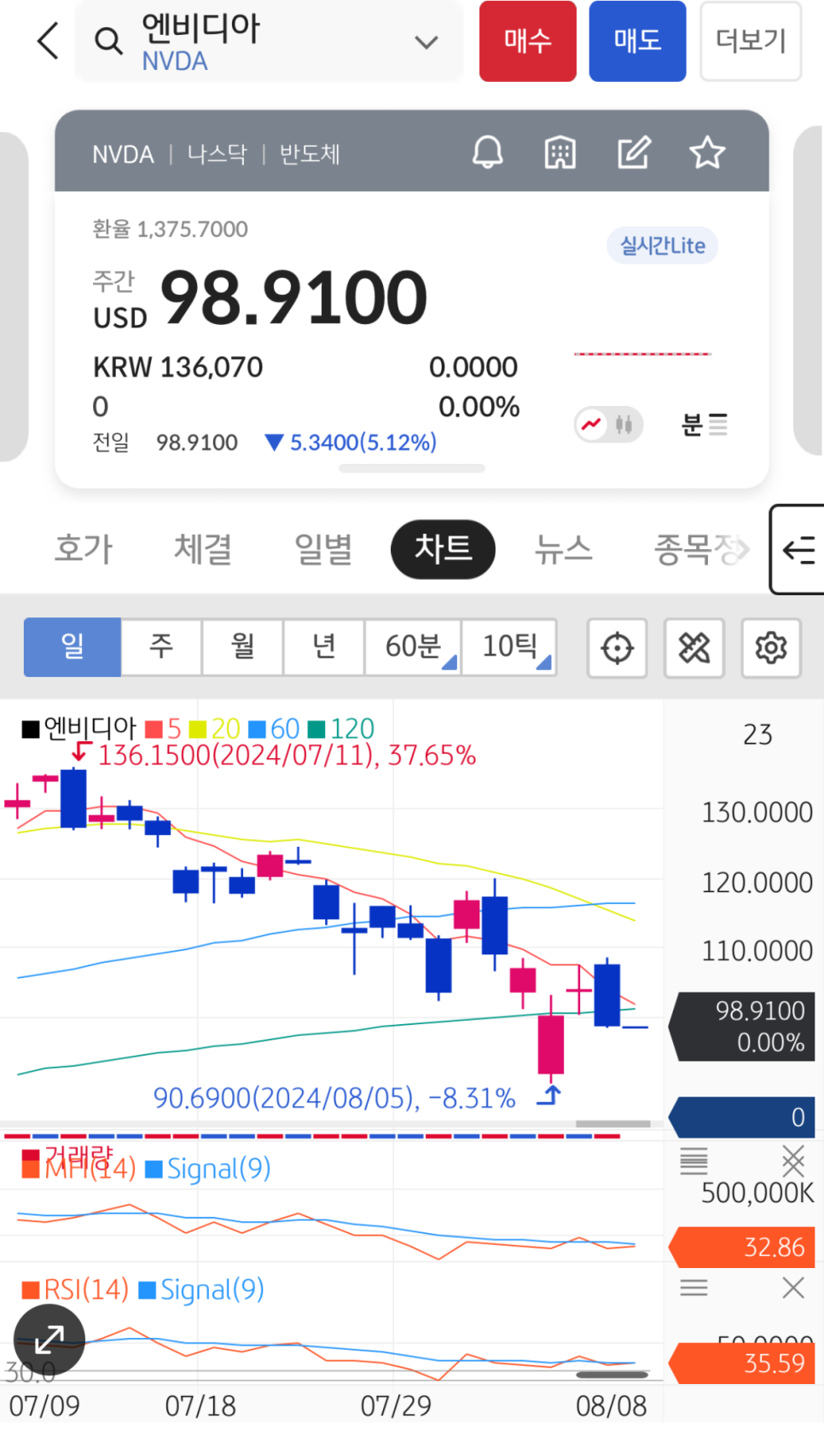
Task: Tap the 35.59 RSI value tag
Action: point(741,1363)
